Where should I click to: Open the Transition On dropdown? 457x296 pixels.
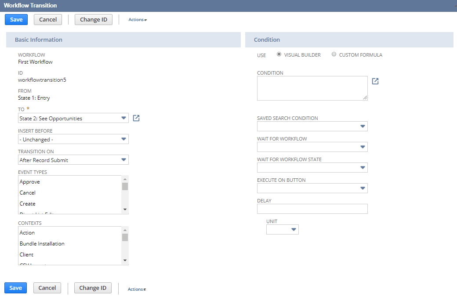pyautogui.click(x=73, y=160)
